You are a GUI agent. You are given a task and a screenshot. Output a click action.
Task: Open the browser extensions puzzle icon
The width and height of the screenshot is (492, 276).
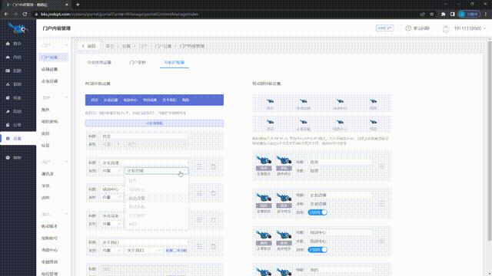tap(443, 14)
